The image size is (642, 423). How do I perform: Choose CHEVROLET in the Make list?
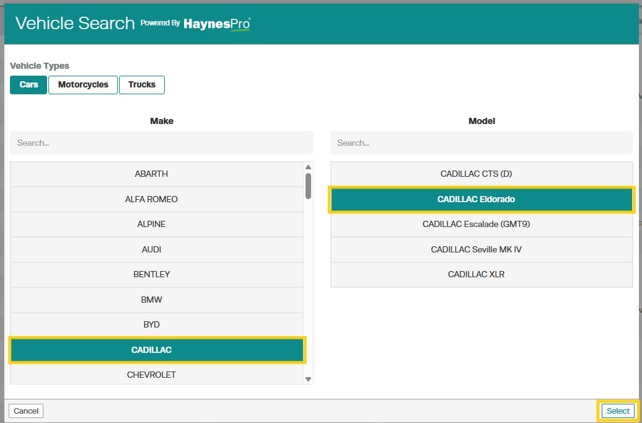157,375
